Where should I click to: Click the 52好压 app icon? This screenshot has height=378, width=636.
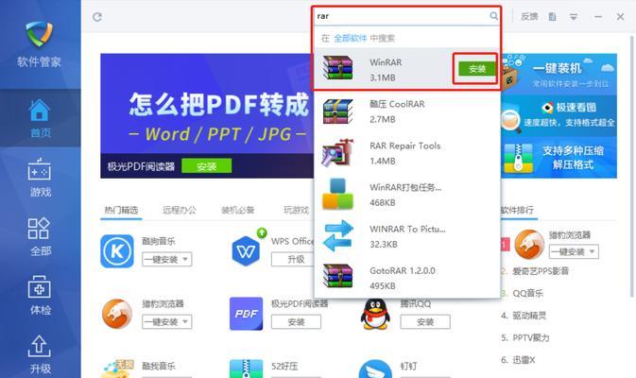coord(247,369)
